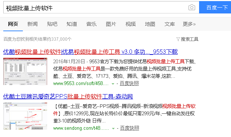Open the 文库 tab

pyautogui.click(x=170, y=24)
